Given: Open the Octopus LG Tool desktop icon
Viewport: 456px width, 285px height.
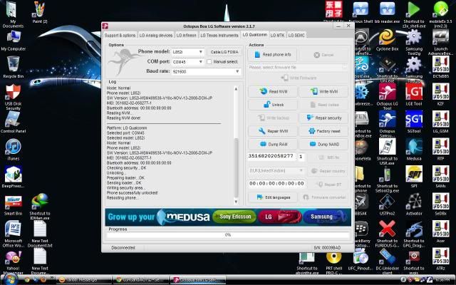Looking at the screenshot, I should 387,96.
